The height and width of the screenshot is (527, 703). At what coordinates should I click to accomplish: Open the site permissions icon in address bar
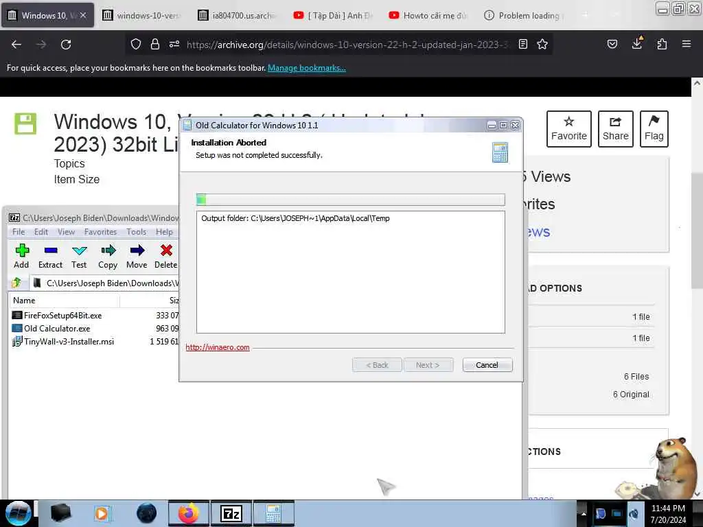click(x=174, y=44)
